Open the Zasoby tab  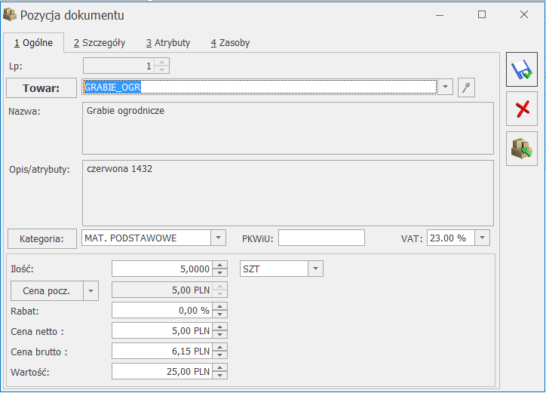[x=230, y=43]
